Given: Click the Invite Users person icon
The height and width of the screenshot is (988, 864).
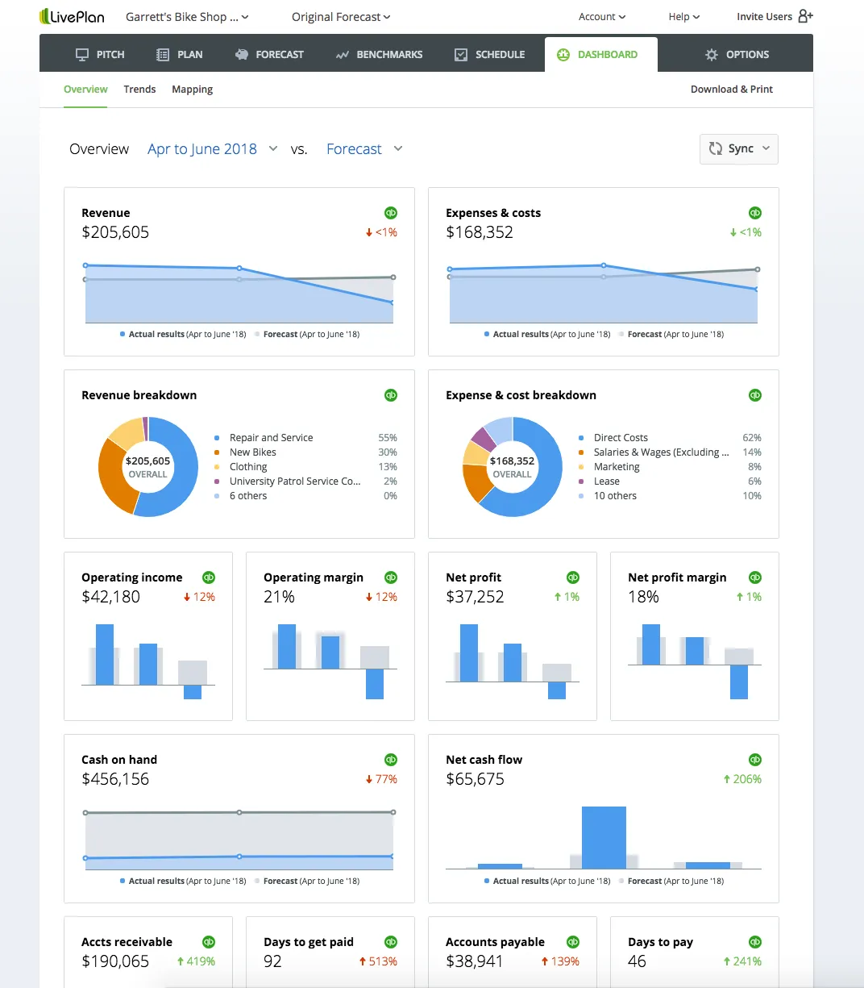Looking at the screenshot, I should click(805, 16).
